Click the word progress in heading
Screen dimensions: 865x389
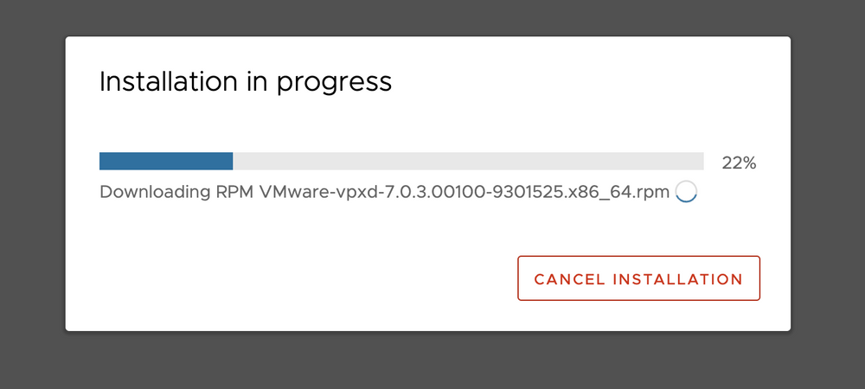point(334,84)
